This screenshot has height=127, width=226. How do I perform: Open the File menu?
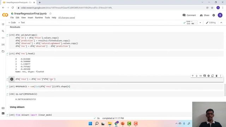point(12,18)
